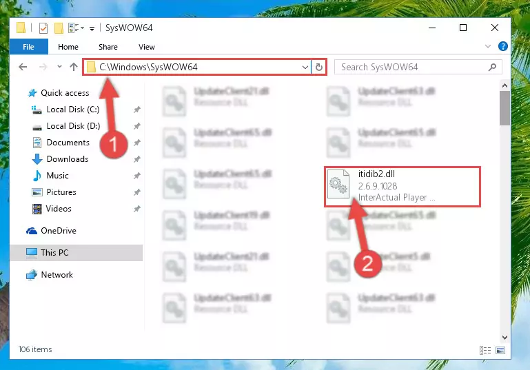Open the recent locations dropdown
530x370 pixels.
[59, 67]
